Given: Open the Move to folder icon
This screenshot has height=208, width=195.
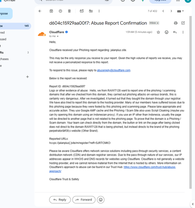Looking at the screenshot, I should [91, 11].
